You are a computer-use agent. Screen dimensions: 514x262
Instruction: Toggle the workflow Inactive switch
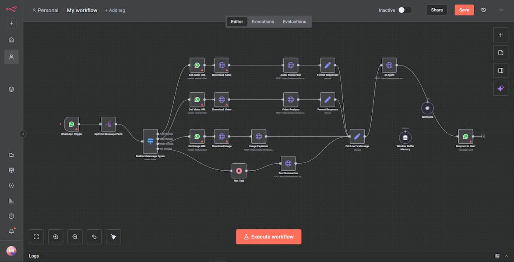coord(404,10)
